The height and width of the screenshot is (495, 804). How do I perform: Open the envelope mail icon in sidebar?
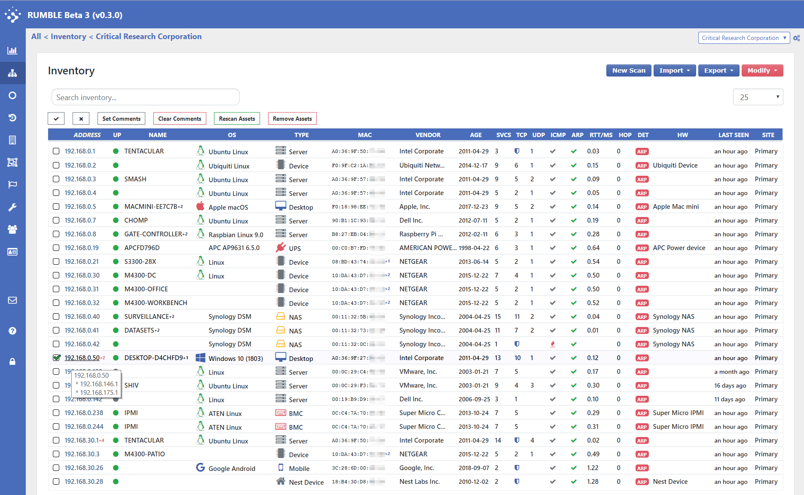(x=12, y=300)
